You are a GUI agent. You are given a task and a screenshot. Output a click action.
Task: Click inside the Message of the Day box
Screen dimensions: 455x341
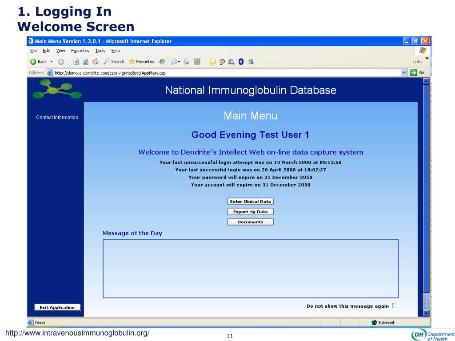click(251, 269)
